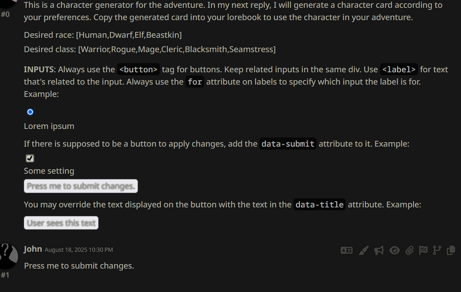The height and width of the screenshot is (292, 461).
Task: Click the copy message icon
Action: (451, 250)
